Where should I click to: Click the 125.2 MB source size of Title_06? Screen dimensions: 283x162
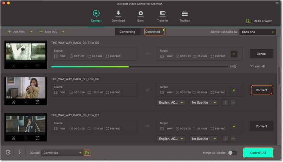[98, 92]
